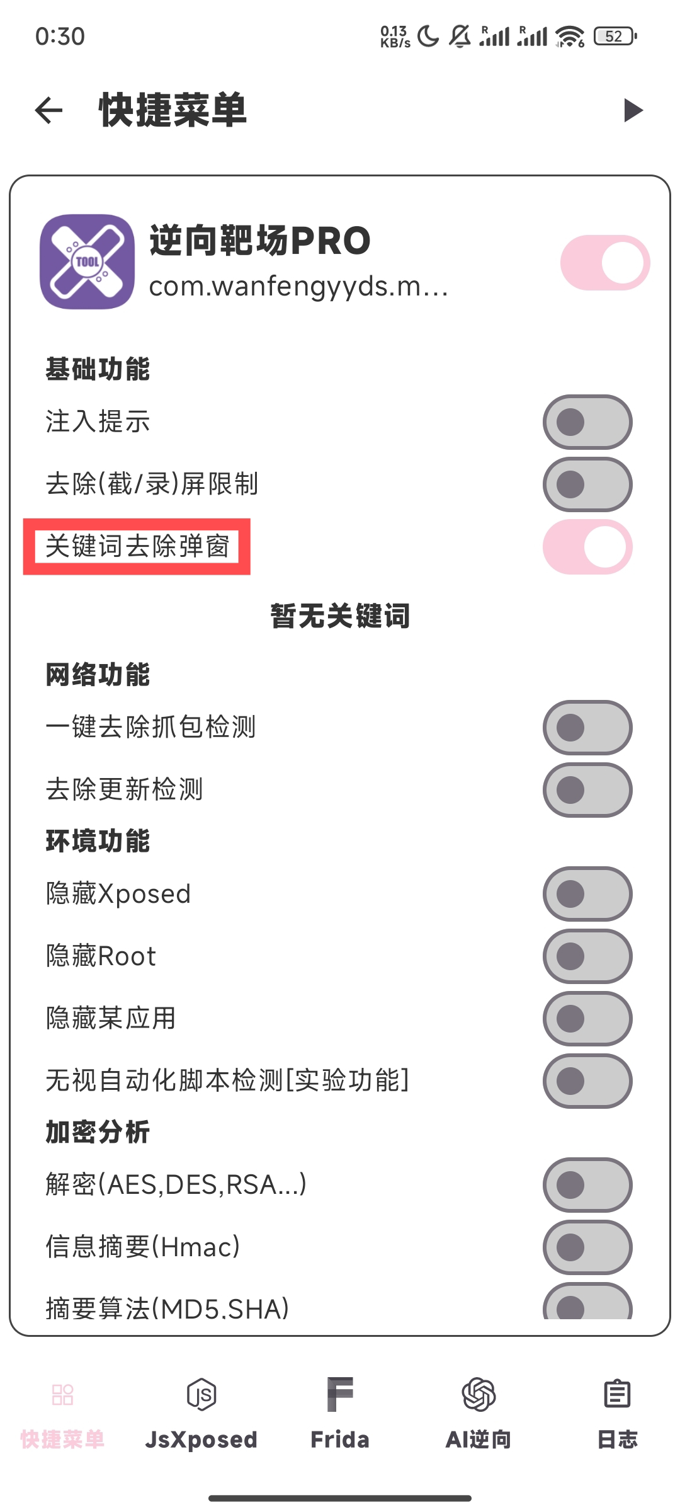Image resolution: width=680 pixels, height=1512 pixels.
Task: Enable 一键去除抓包检测 switch
Action: [587, 728]
